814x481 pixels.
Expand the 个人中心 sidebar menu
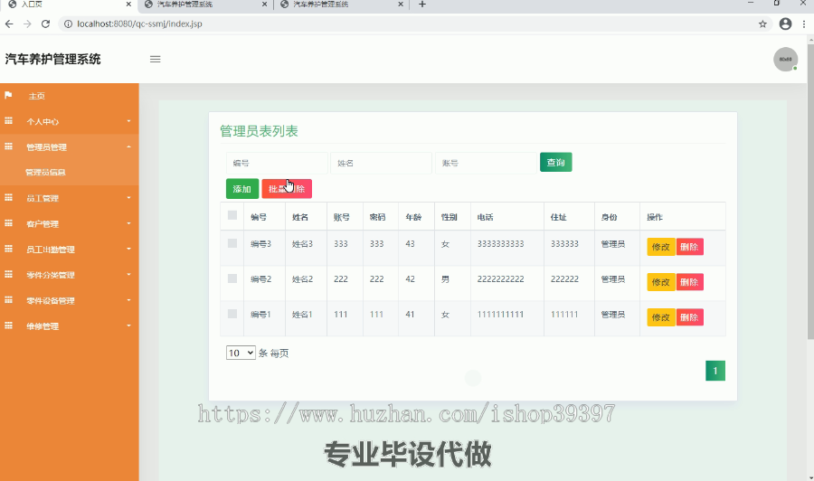pyautogui.click(x=69, y=121)
